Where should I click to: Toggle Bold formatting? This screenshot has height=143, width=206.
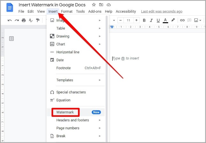click(x=144, y=20)
